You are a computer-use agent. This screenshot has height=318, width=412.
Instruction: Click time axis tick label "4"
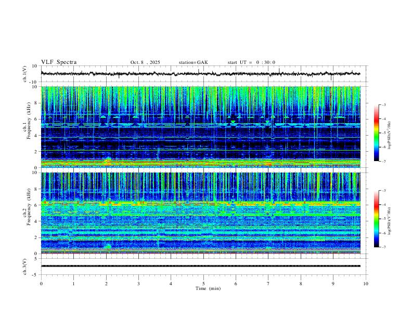click(x=171, y=284)
